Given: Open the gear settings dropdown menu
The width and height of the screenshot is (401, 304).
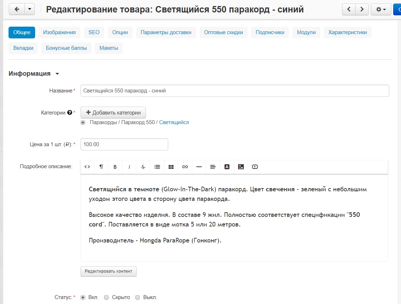Looking at the screenshot, I should (381, 9).
